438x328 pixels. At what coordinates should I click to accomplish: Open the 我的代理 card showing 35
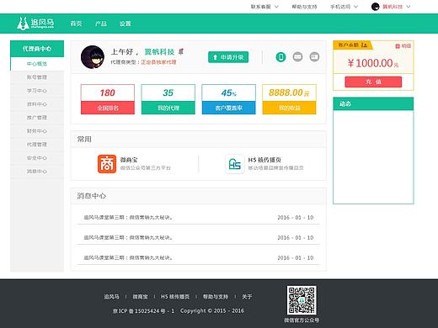click(x=168, y=99)
